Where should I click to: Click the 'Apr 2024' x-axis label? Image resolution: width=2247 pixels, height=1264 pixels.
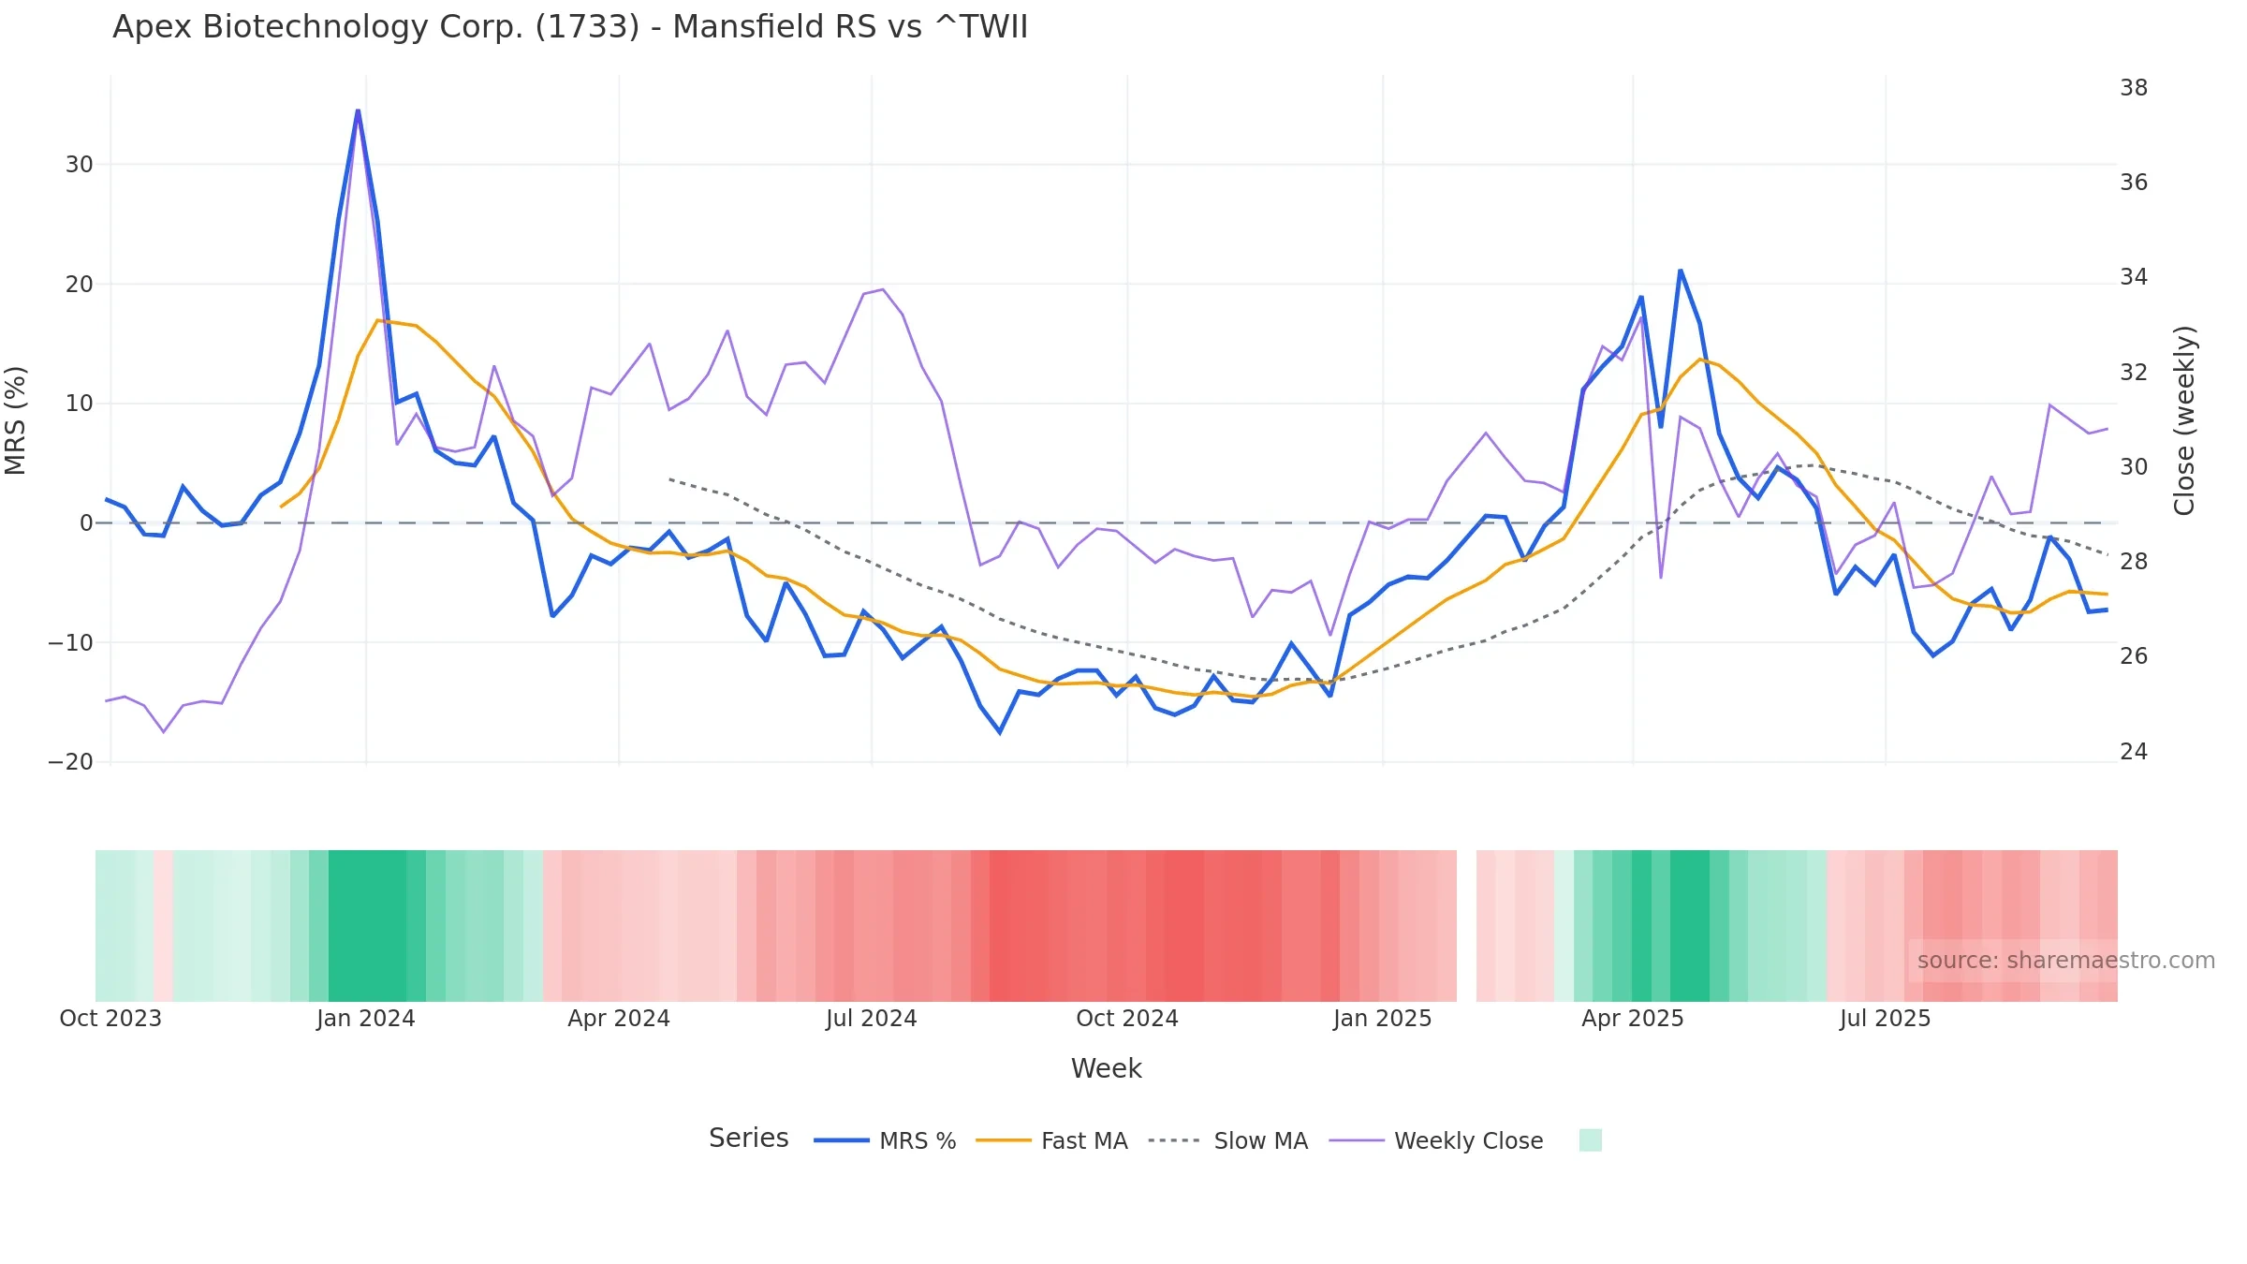click(x=619, y=1019)
